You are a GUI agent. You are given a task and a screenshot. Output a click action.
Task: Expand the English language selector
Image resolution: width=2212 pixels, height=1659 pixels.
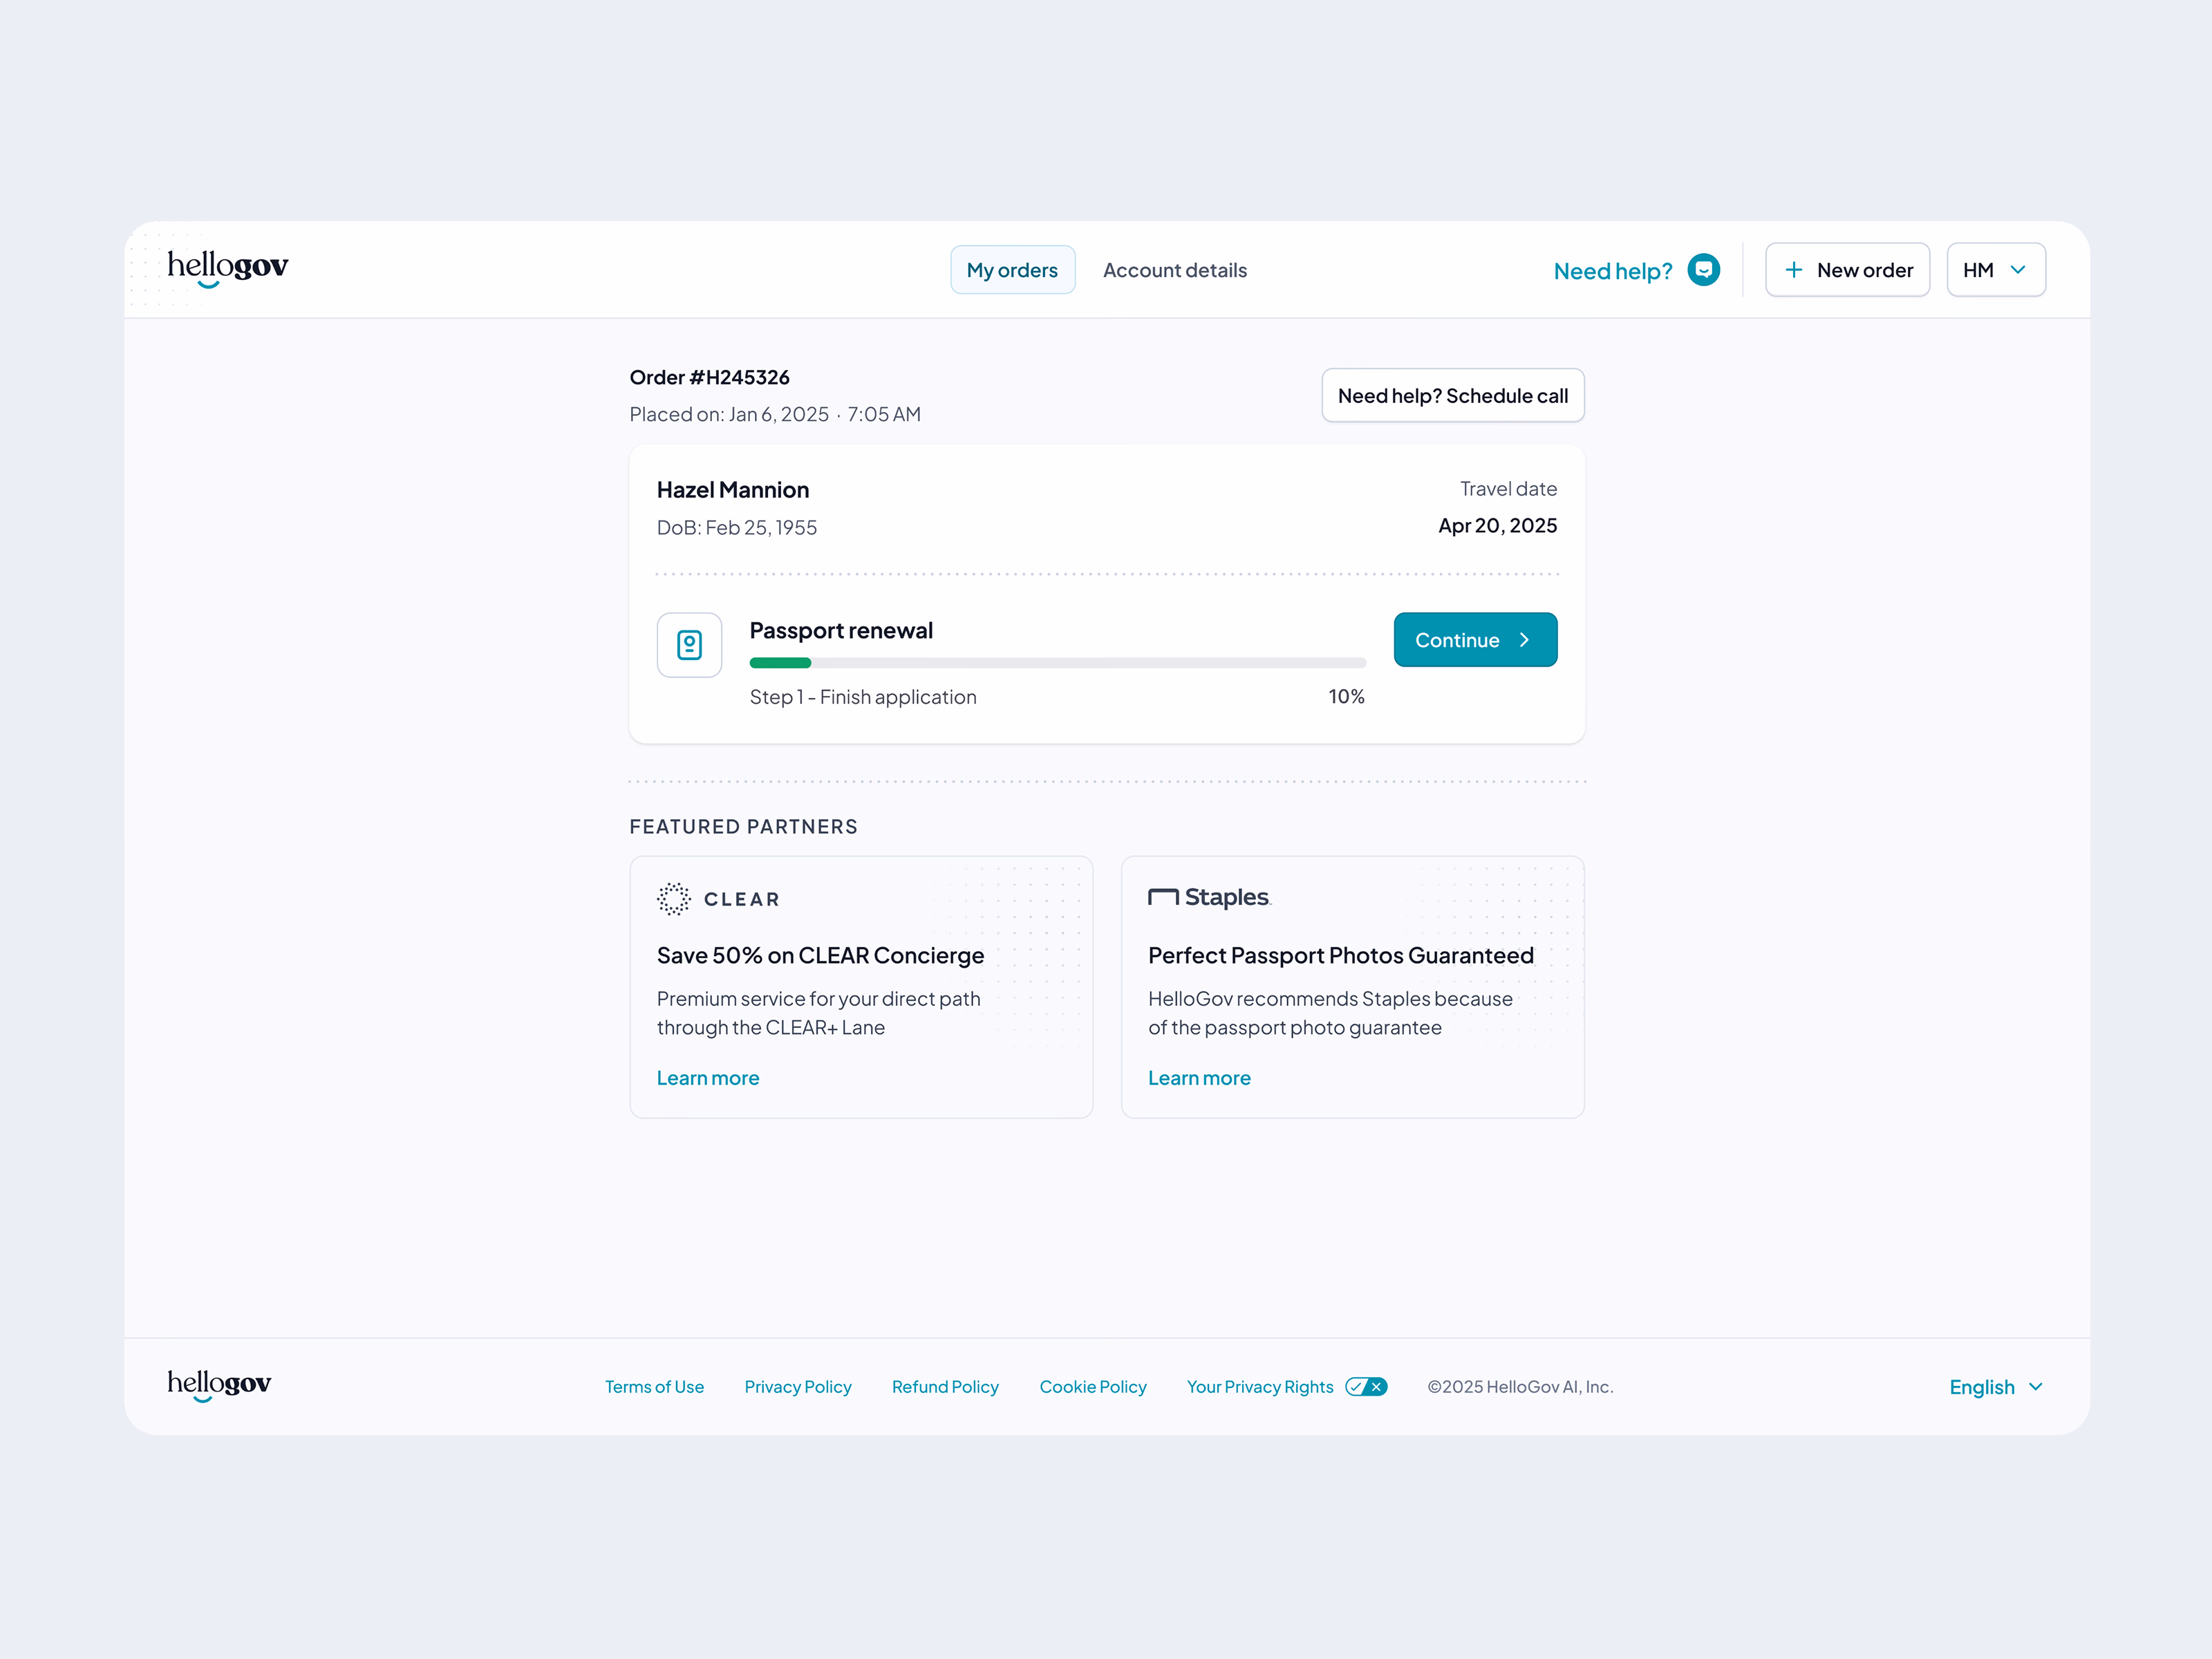[x=1996, y=1387]
